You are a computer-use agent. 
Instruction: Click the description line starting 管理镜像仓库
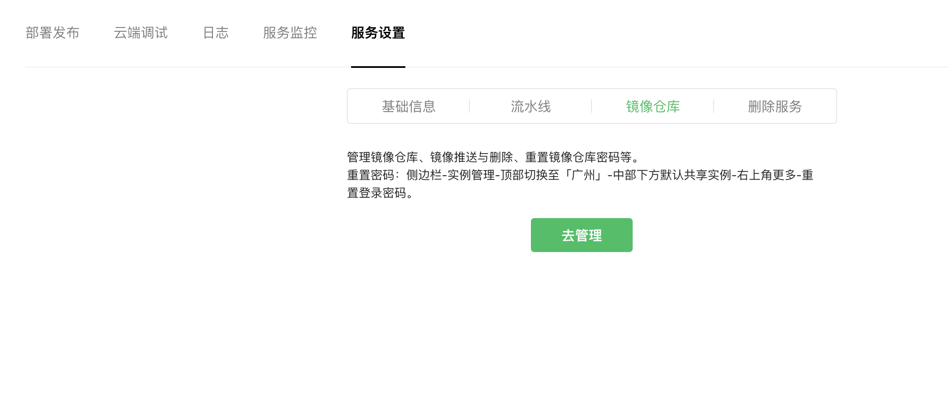point(494,157)
